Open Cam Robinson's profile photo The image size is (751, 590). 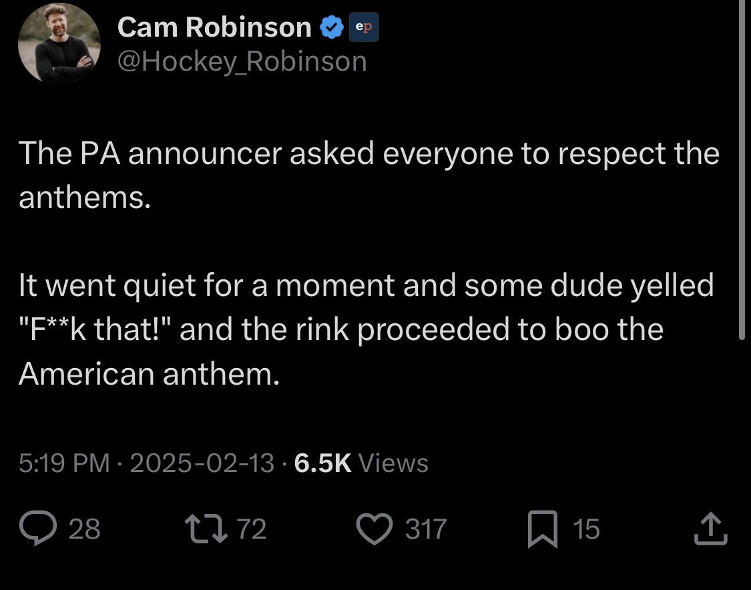[59, 43]
